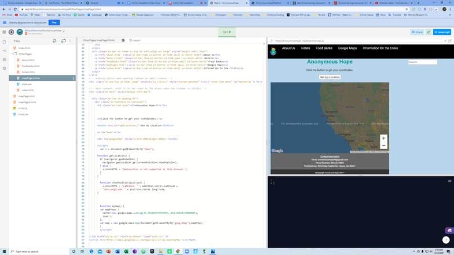Switch to Channel videos YouTube tab
Viewport: 454px width, 255px height.
click(394, 3)
